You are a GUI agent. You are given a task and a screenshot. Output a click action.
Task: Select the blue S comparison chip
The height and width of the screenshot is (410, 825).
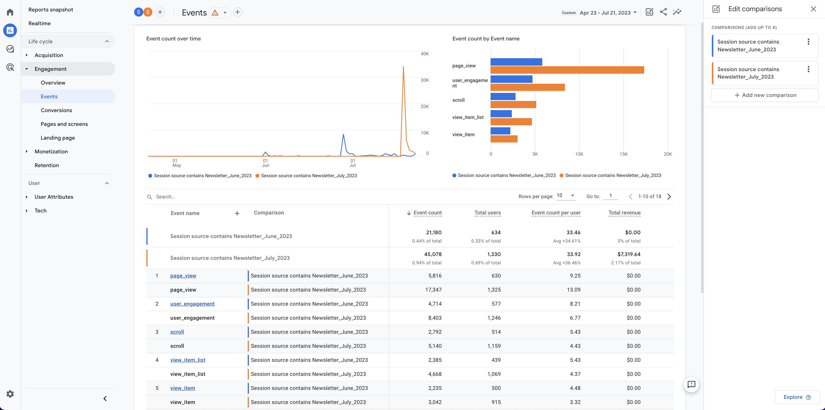138,12
